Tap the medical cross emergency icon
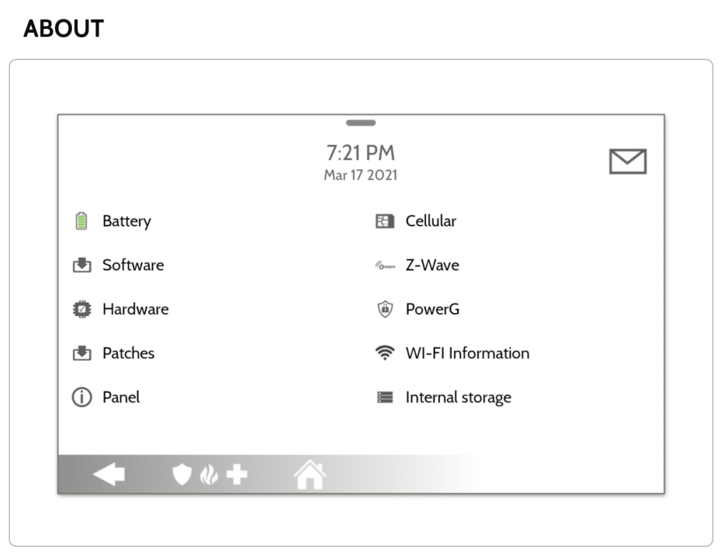The image size is (721, 556). pos(237,474)
